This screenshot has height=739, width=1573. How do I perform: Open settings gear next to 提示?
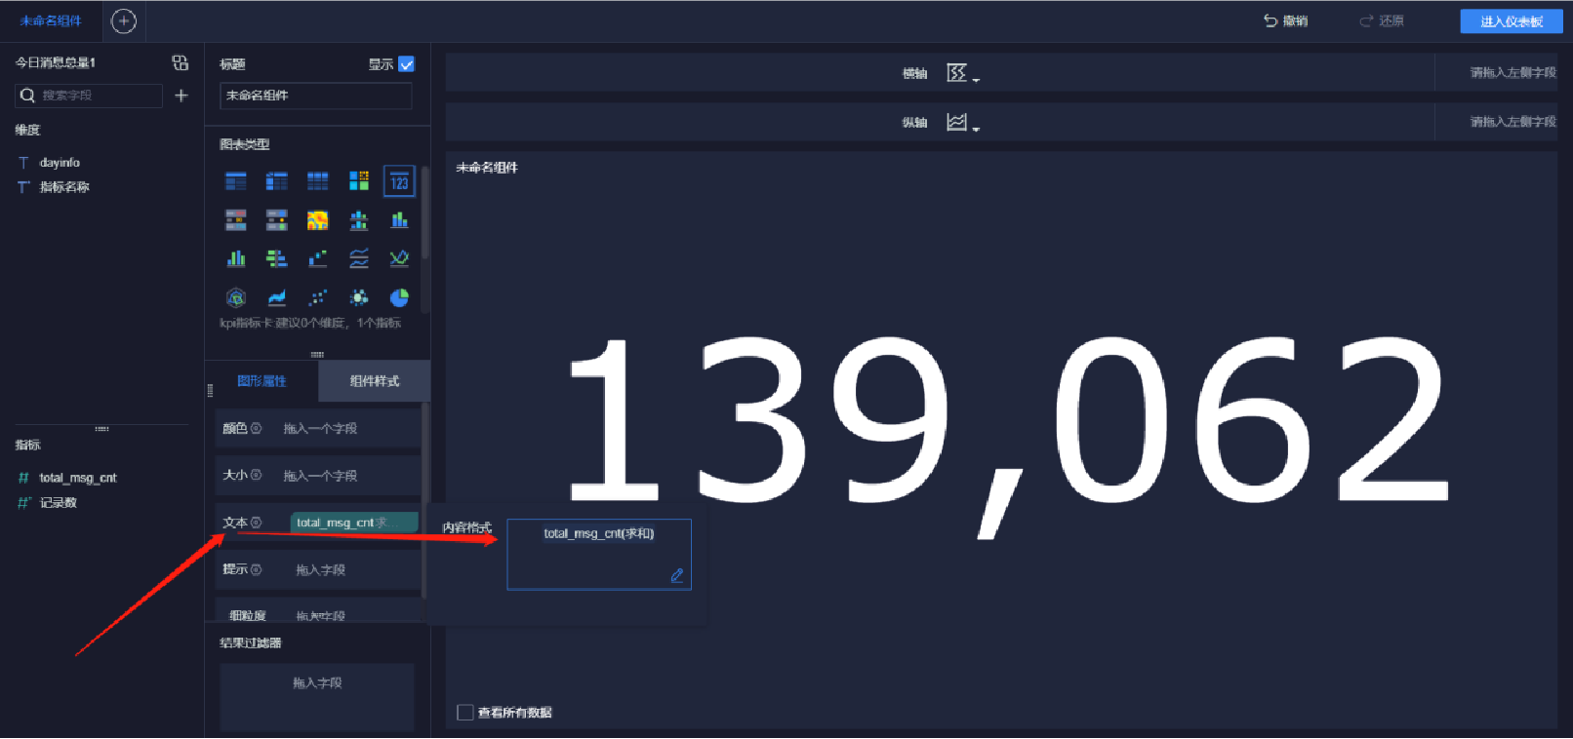[257, 569]
